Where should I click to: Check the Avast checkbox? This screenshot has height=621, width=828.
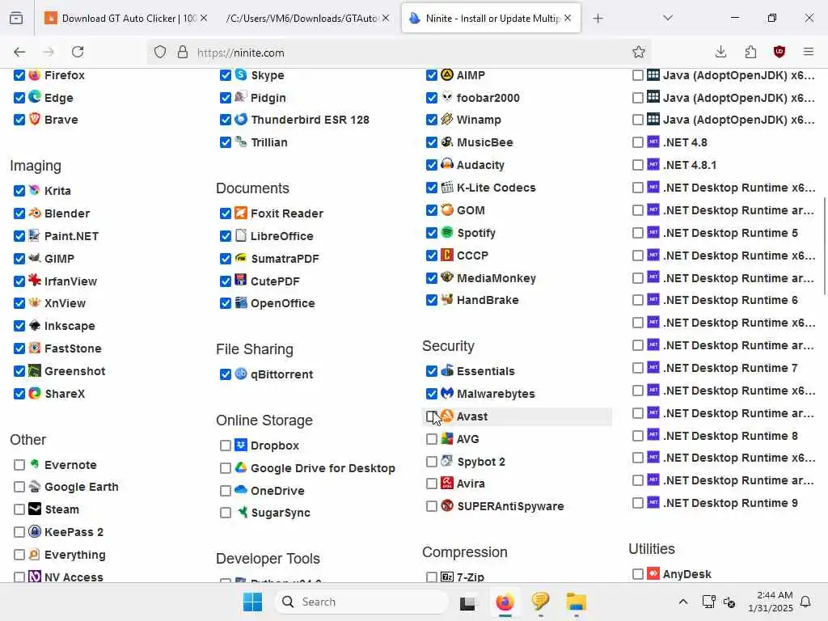(x=432, y=416)
